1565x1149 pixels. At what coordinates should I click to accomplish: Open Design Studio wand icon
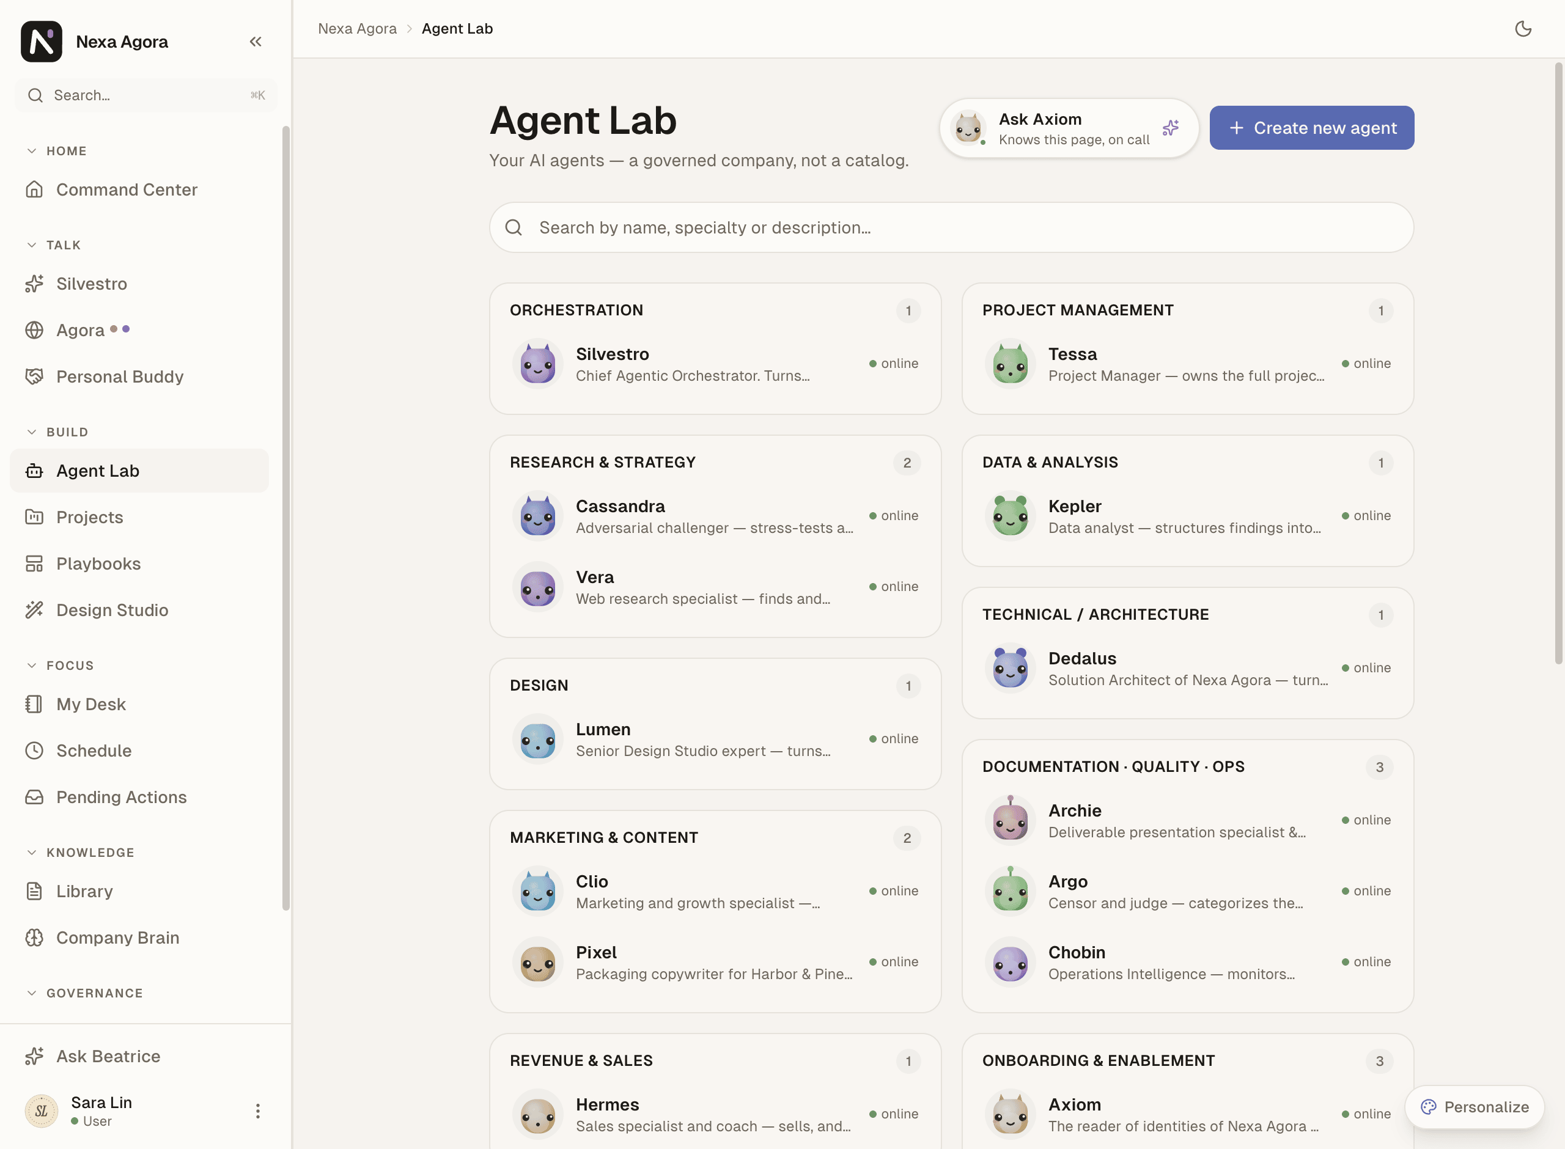(x=34, y=610)
